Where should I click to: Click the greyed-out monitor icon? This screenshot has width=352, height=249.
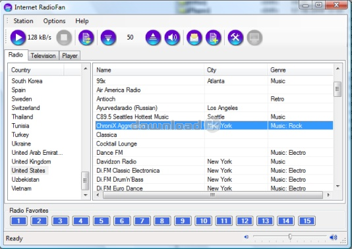point(254,38)
